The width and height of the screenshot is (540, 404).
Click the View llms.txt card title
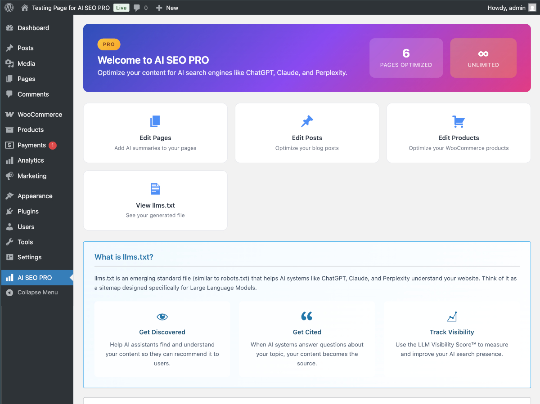pyautogui.click(x=155, y=205)
